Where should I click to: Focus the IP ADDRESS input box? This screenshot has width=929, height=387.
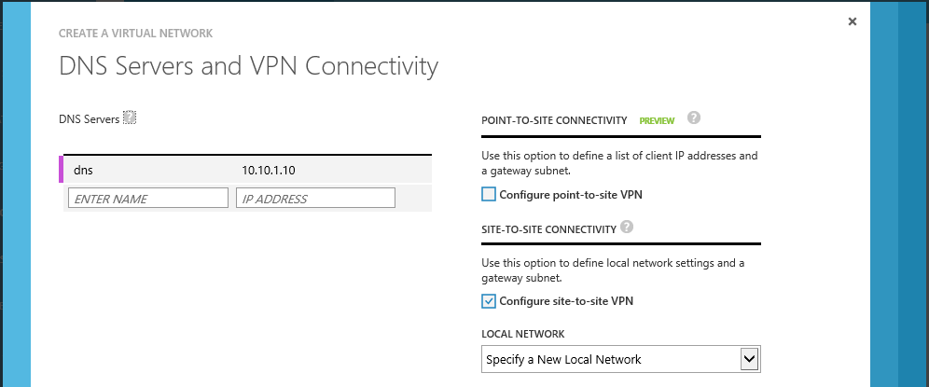pos(316,199)
